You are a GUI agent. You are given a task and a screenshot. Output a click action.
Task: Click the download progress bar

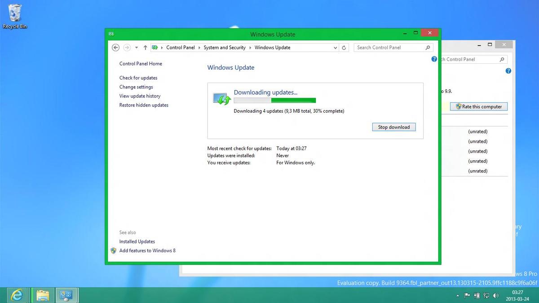(x=275, y=101)
